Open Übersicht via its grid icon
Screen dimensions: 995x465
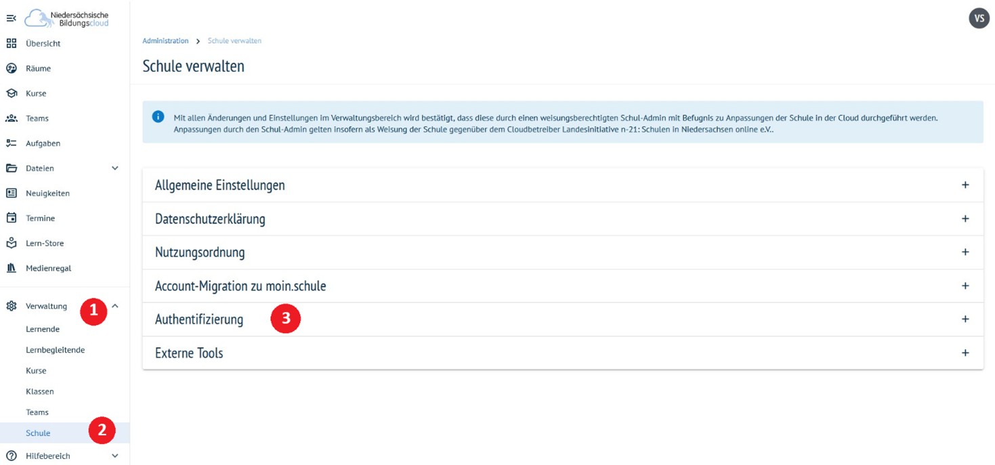pyautogui.click(x=12, y=43)
